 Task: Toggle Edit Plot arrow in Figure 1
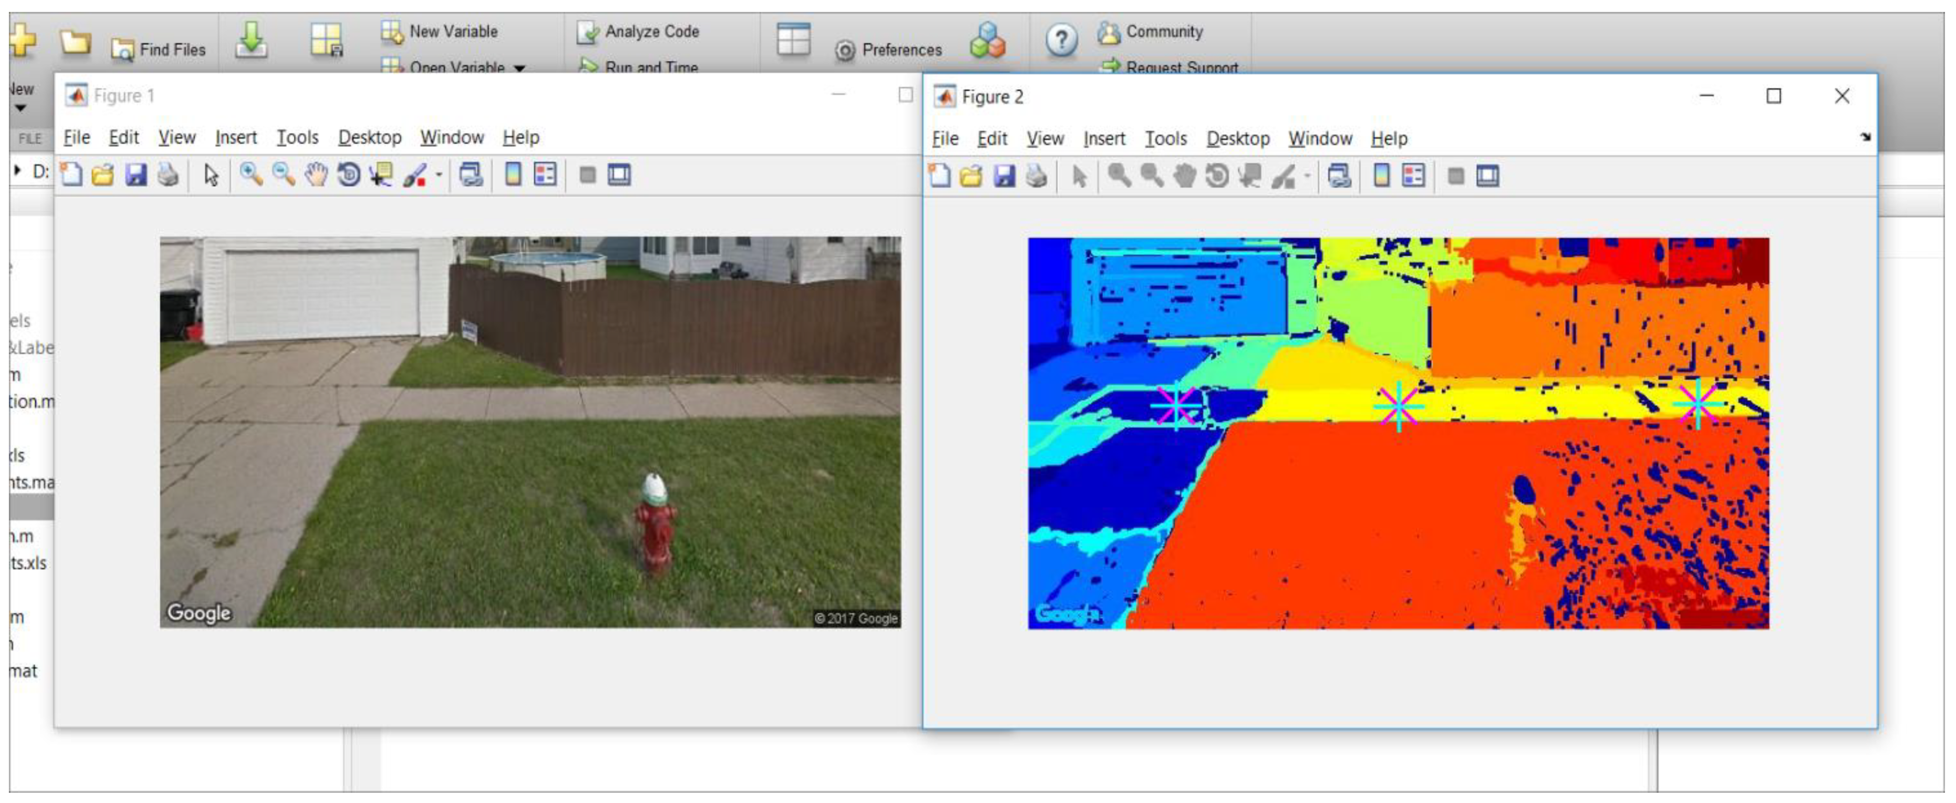[211, 176]
